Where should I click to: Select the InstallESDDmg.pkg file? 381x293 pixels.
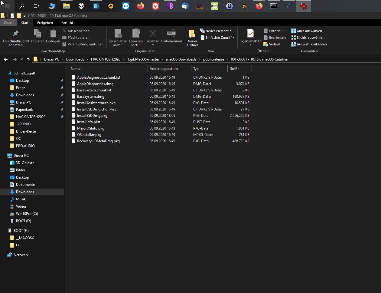click(92, 116)
